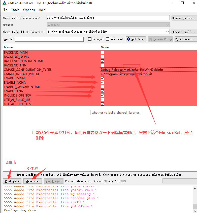Screen dimensions: 197x213
Task: Click Browse Build button
Action: point(184,32)
